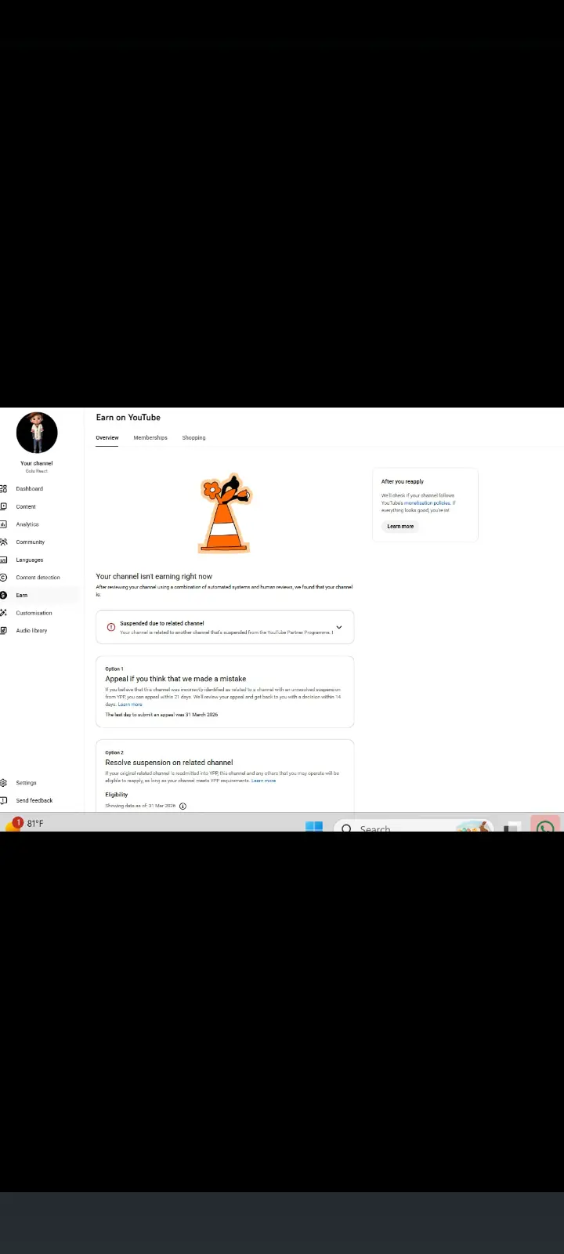Screen dimensions: 564x1254
Task: Click the Customisation wand icon
Action: click(x=4, y=613)
